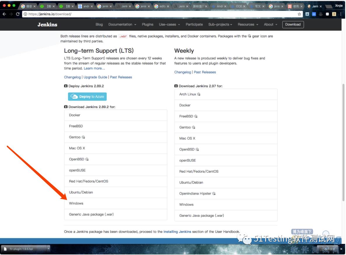The image size is (346, 255).
Task: Download LTS Jenkins for Windows
Action: point(116,203)
